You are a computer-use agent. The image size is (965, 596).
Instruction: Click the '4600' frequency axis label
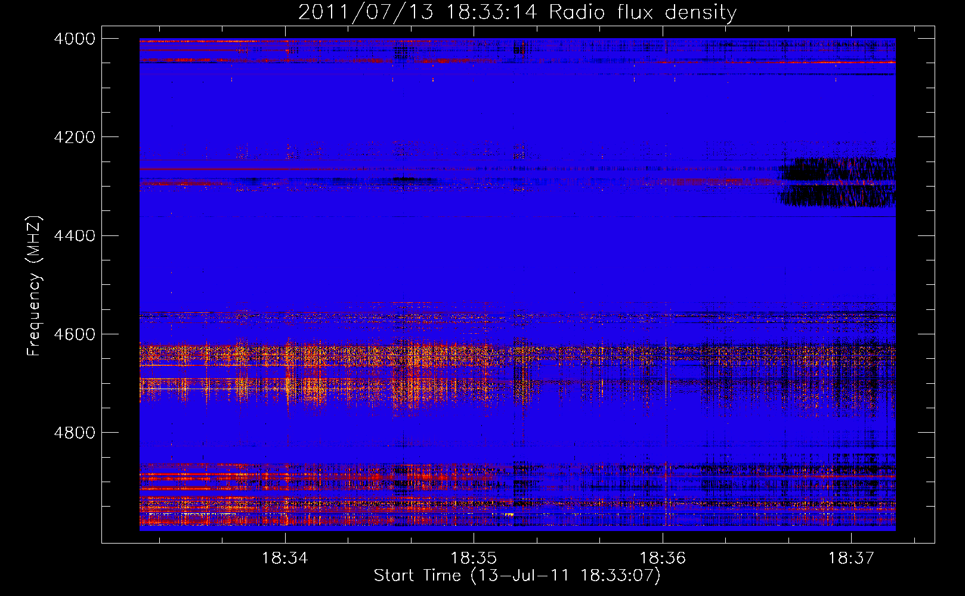(x=75, y=334)
